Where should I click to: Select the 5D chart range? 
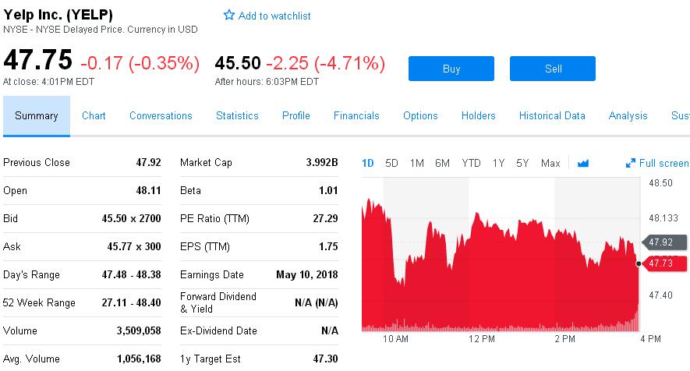pos(391,163)
